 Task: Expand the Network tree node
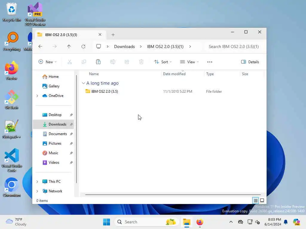(37, 191)
